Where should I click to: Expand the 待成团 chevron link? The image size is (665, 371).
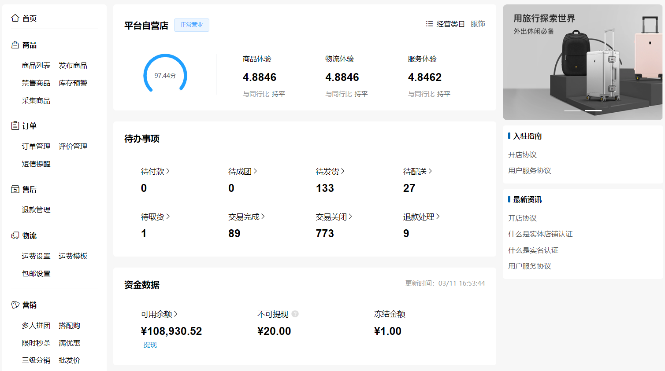coord(243,172)
